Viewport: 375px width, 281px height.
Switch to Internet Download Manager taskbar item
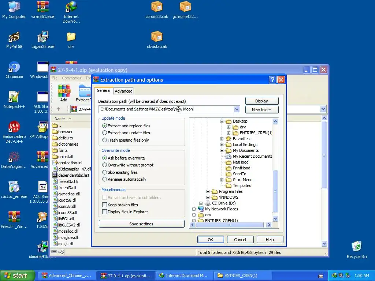tap(184, 276)
